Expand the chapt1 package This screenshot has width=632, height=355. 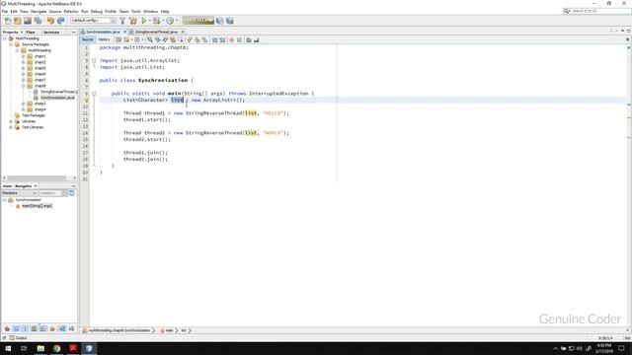(24, 56)
